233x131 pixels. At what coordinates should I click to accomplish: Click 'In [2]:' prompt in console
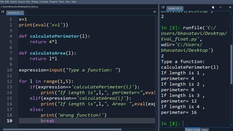point(171,28)
